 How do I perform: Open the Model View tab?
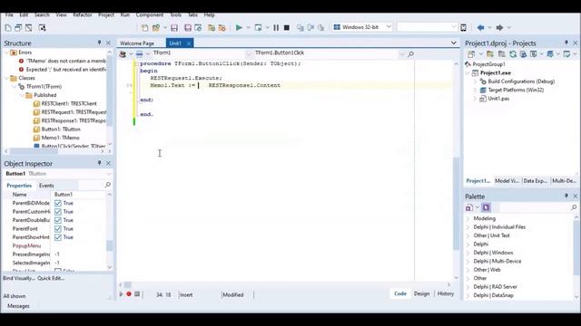[x=507, y=181]
